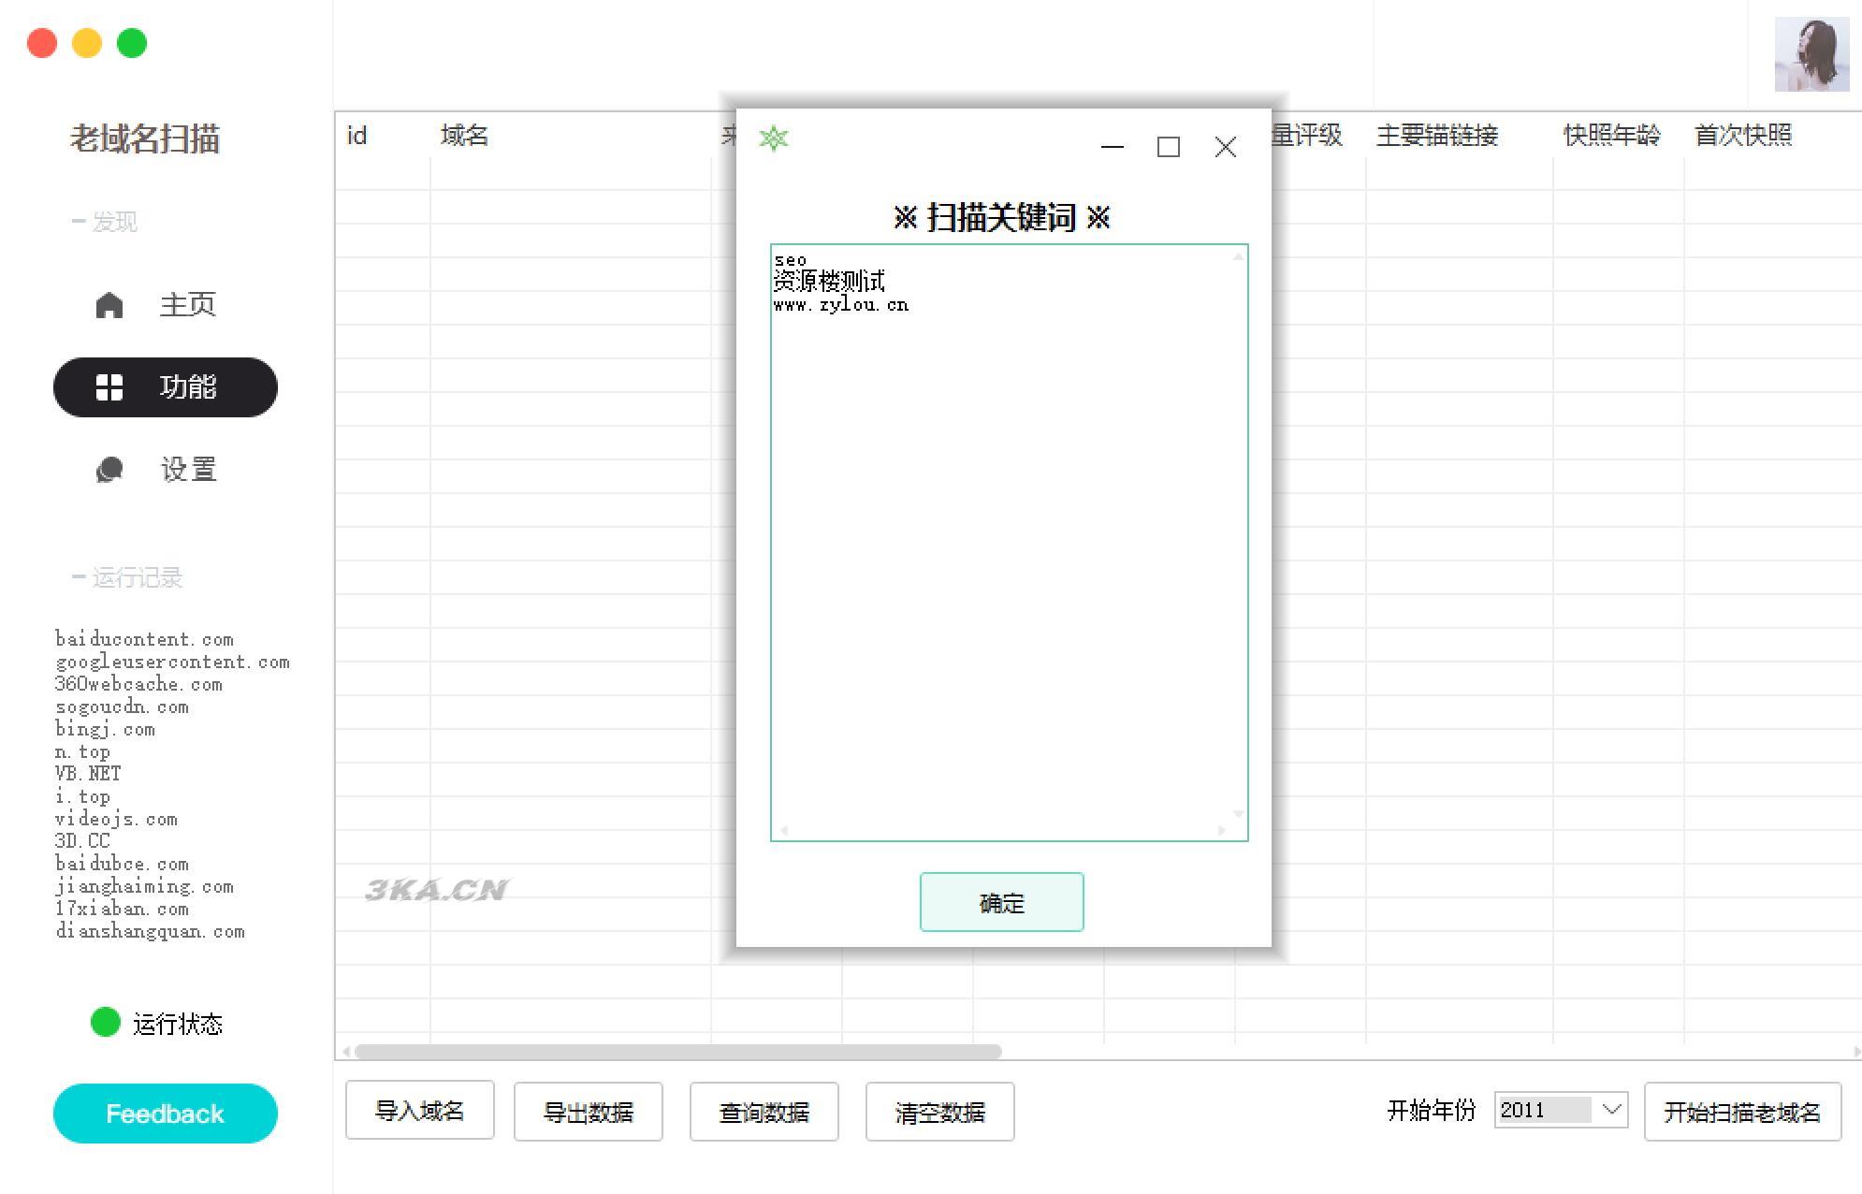
Task: Click keyword box scroll down arrow
Action: point(1239,814)
